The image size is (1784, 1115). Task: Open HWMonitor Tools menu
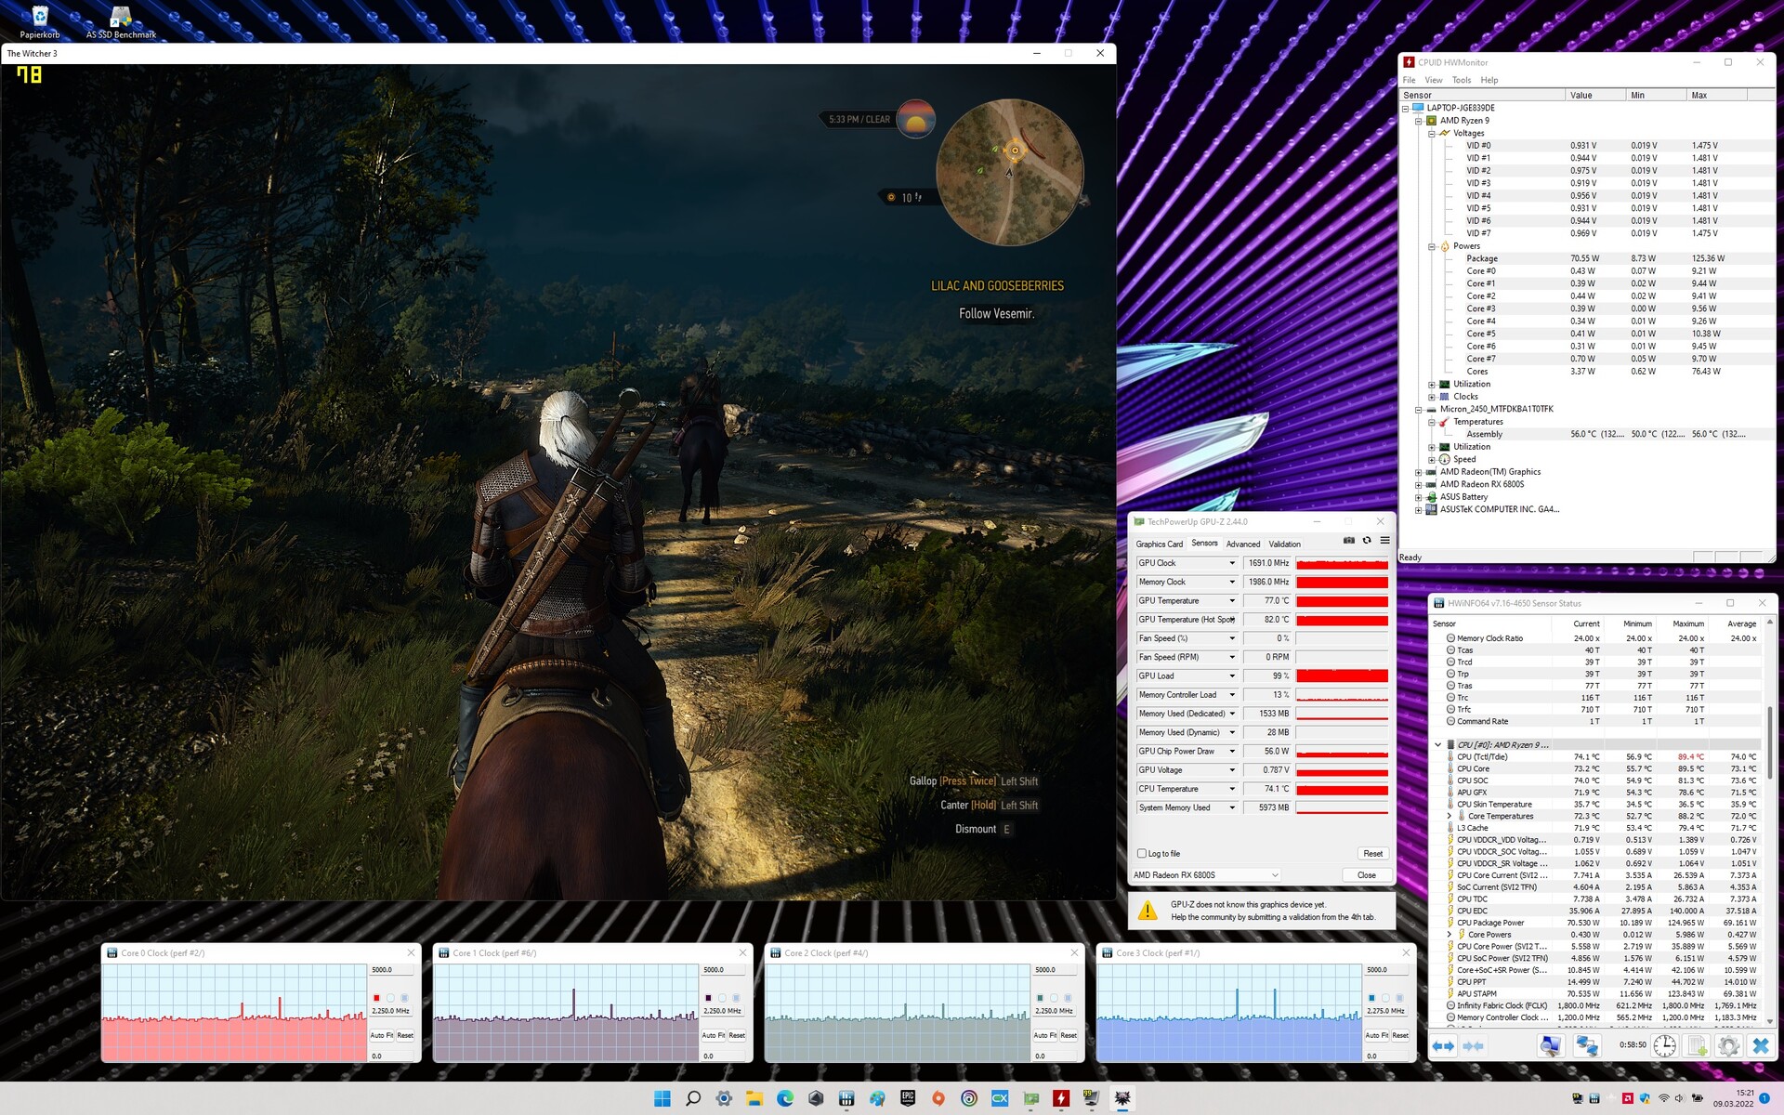[x=1461, y=81]
